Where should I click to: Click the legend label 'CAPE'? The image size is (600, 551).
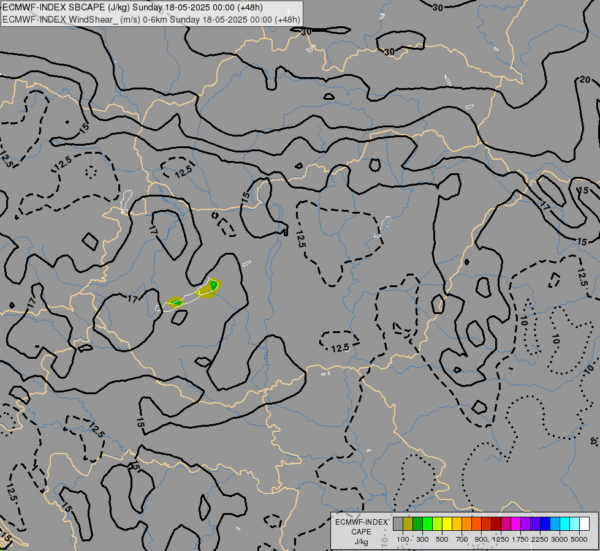click(x=361, y=532)
